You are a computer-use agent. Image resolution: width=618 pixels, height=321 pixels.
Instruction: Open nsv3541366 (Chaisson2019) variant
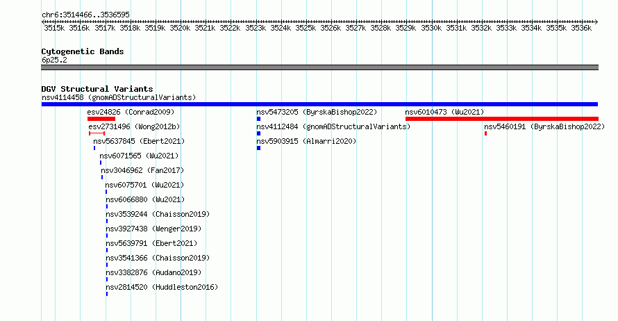pyautogui.click(x=158, y=258)
